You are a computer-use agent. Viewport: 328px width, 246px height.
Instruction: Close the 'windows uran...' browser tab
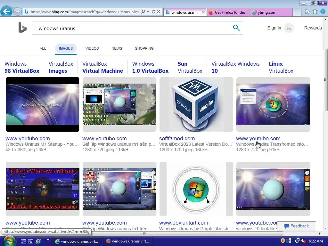(x=203, y=12)
